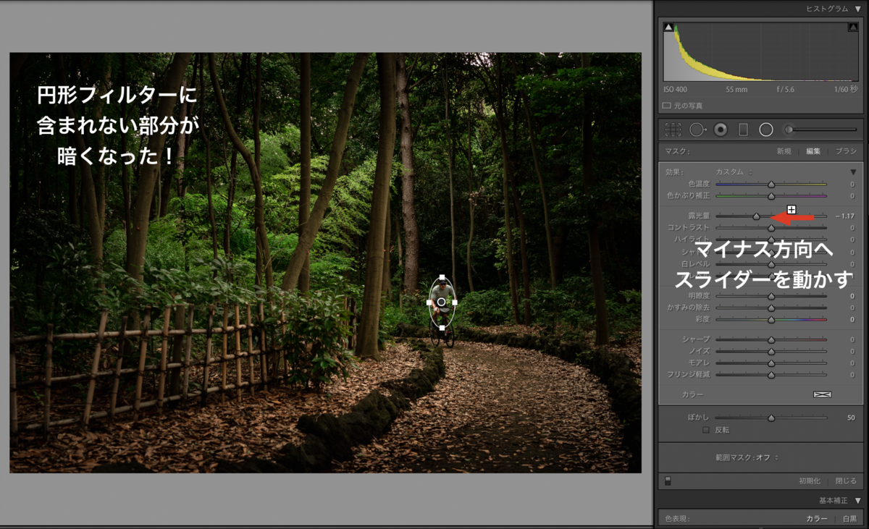Click the 55 mm focal length readout
The height and width of the screenshot is (529, 869).
pyautogui.click(x=737, y=90)
